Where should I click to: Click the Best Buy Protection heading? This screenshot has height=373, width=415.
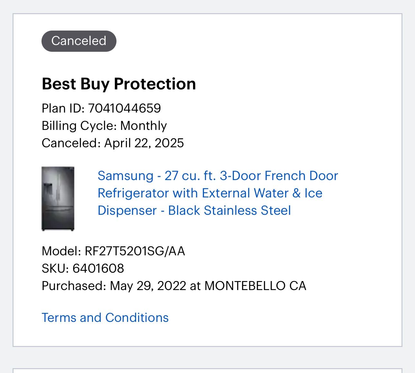tap(119, 84)
